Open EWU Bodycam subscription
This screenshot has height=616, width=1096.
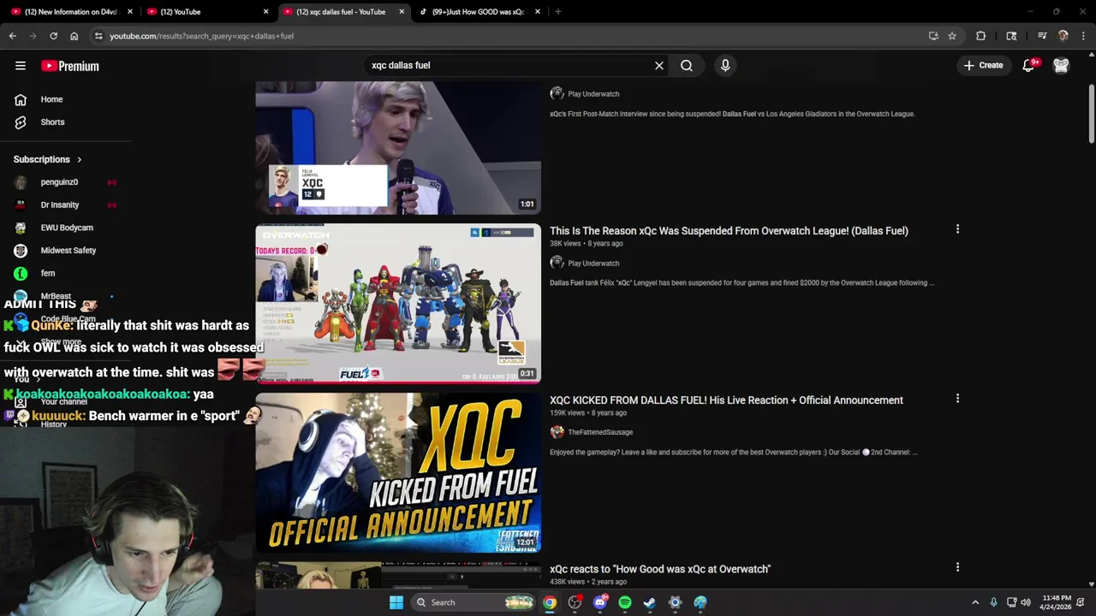(67, 228)
